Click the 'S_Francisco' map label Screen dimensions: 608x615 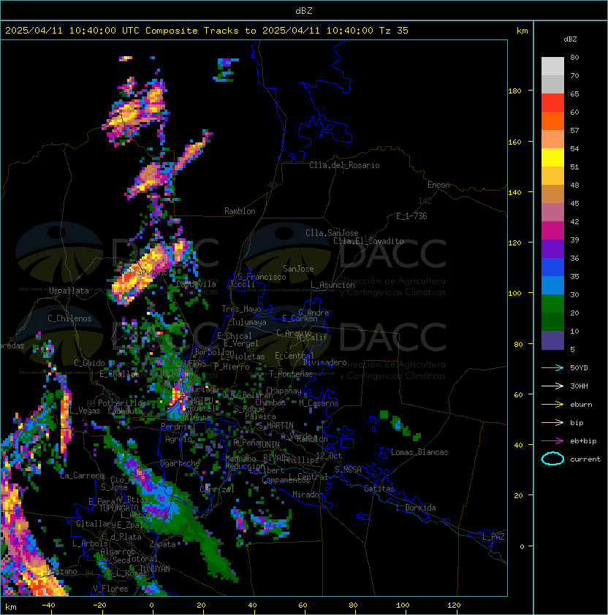tap(262, 277)
